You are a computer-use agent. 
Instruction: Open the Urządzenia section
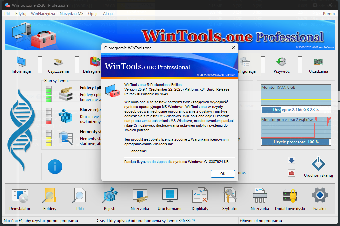(319, 65)
